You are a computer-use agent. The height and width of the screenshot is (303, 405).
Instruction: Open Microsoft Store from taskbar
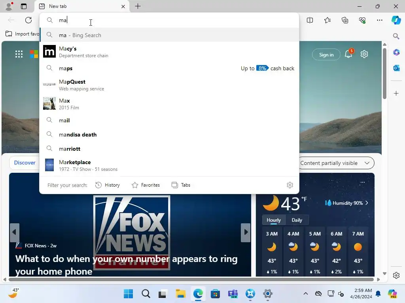pos(215,294)
